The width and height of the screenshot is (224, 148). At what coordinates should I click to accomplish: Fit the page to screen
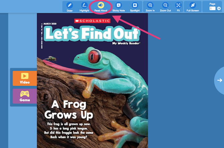tap(179, 6)
